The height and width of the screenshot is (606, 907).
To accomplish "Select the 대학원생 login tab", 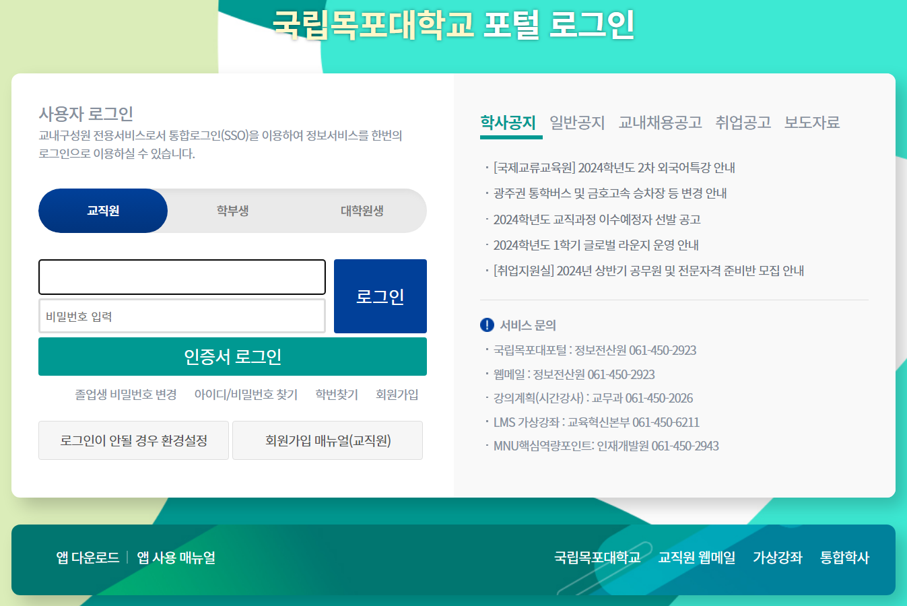I will point(362,210).
